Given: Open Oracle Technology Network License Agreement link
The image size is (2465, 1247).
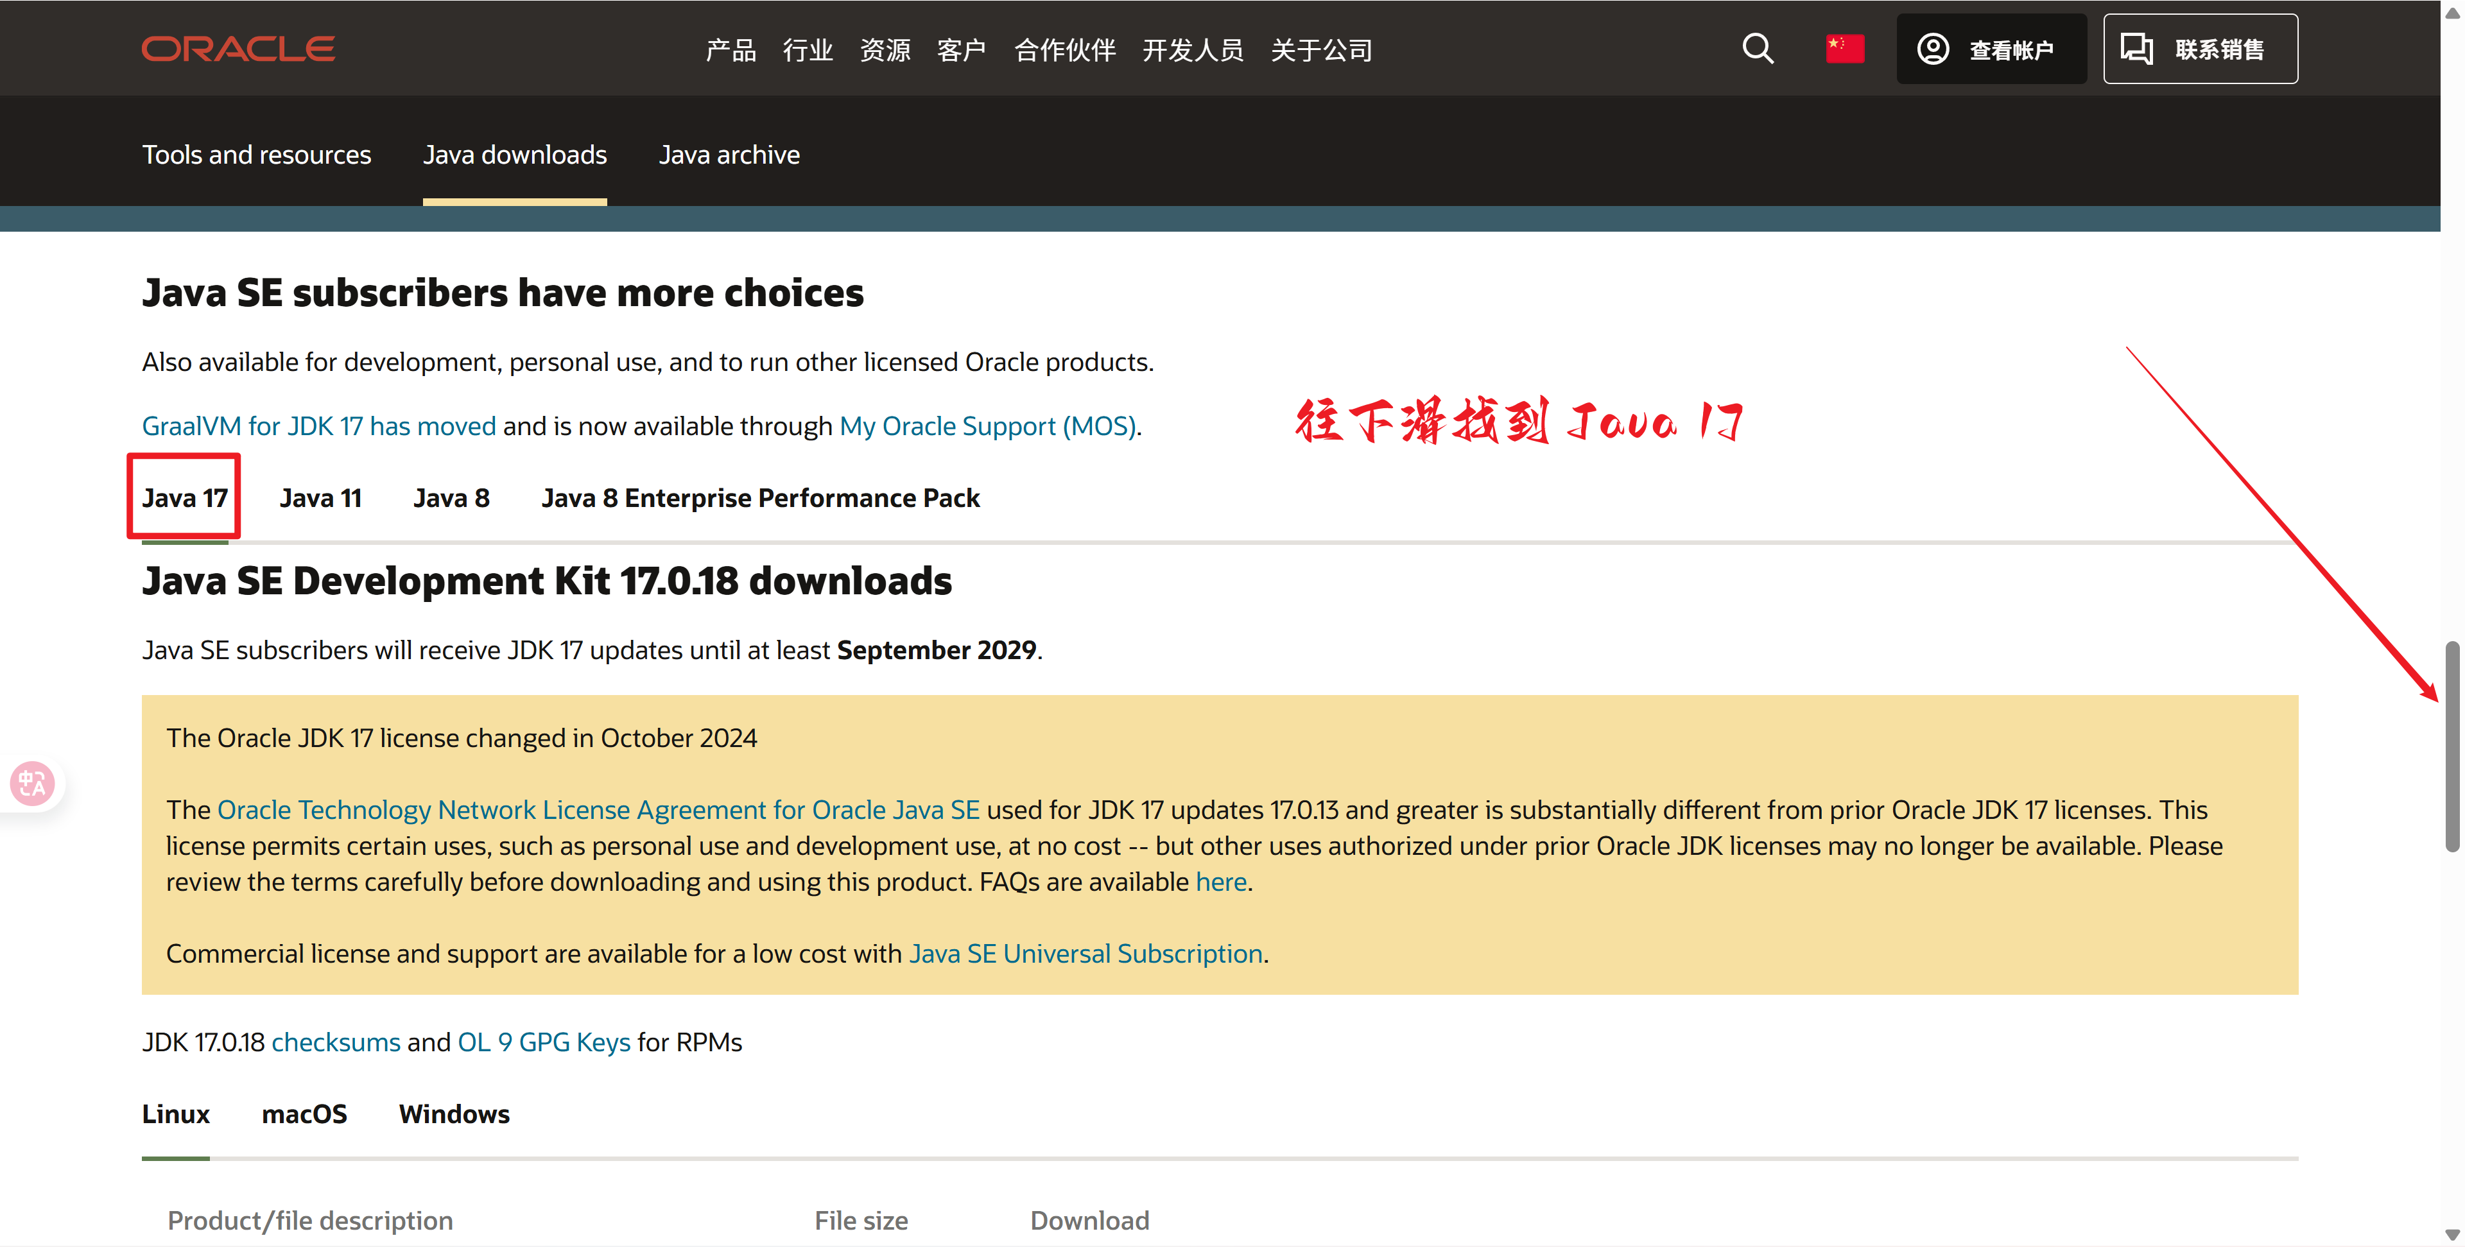Looking at the screenshot, I should pyautogui.click(x=598, y=810).
